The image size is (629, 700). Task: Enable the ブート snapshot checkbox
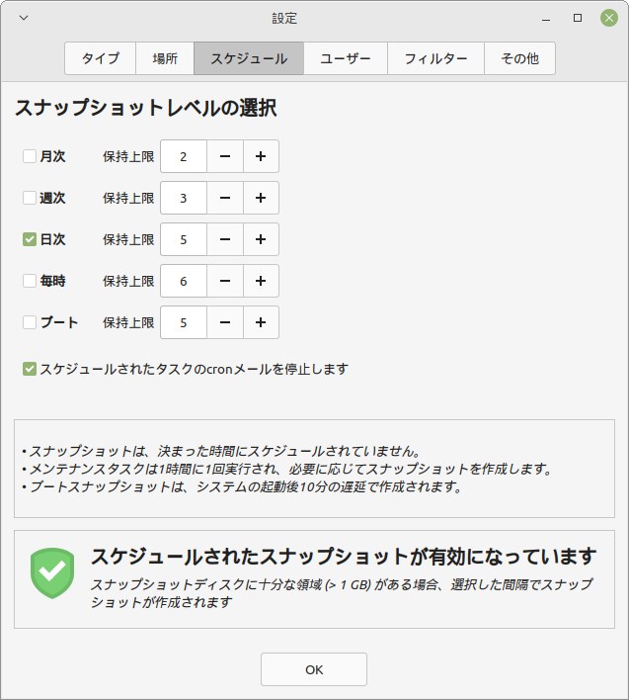point(30,322)
